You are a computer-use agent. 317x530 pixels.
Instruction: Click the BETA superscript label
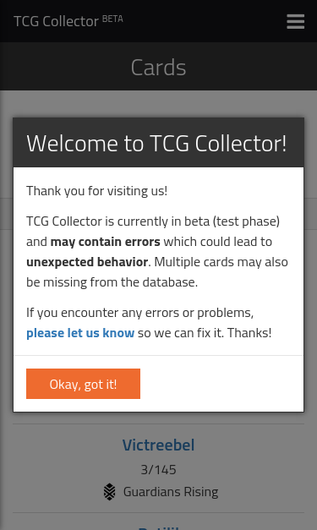pyautogui.click(x=112, y=19)
